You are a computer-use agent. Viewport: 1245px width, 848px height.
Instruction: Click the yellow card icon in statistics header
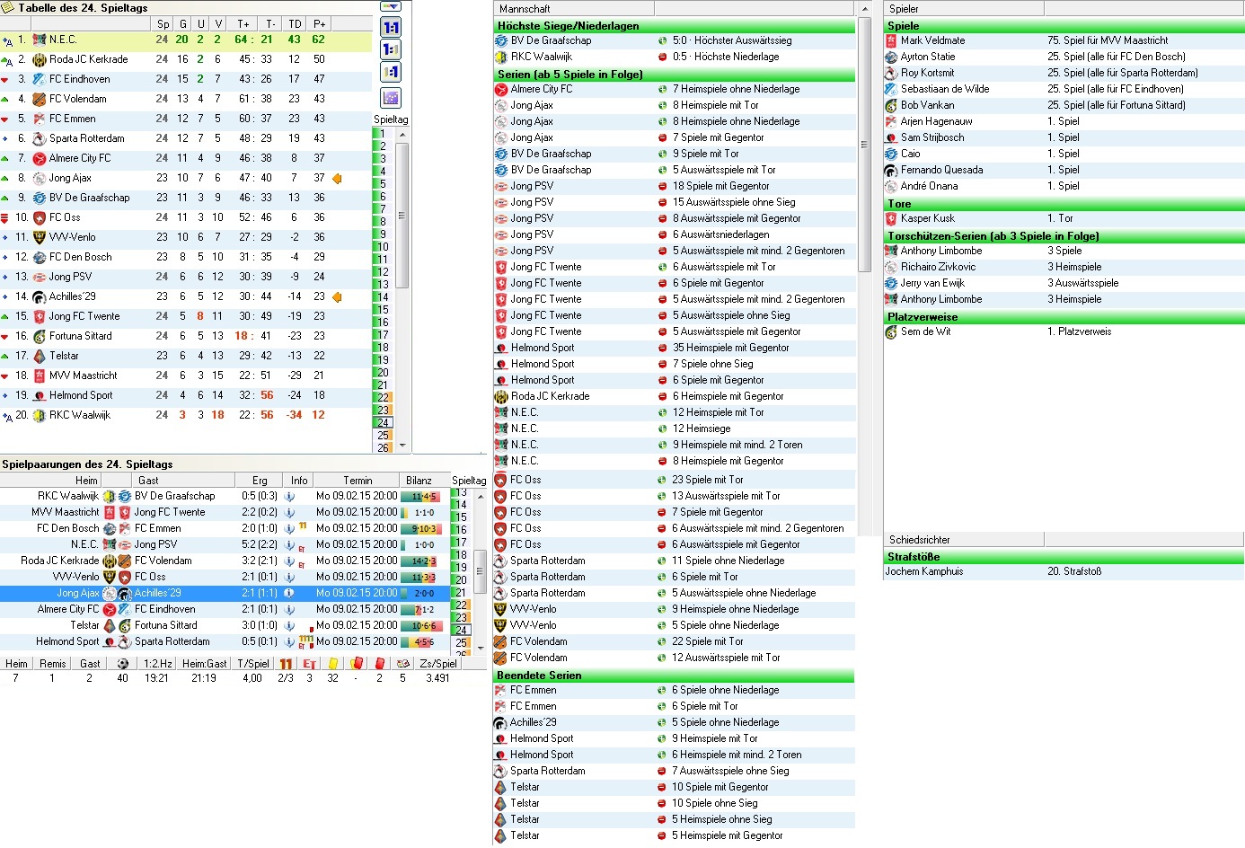pos(332,664)
